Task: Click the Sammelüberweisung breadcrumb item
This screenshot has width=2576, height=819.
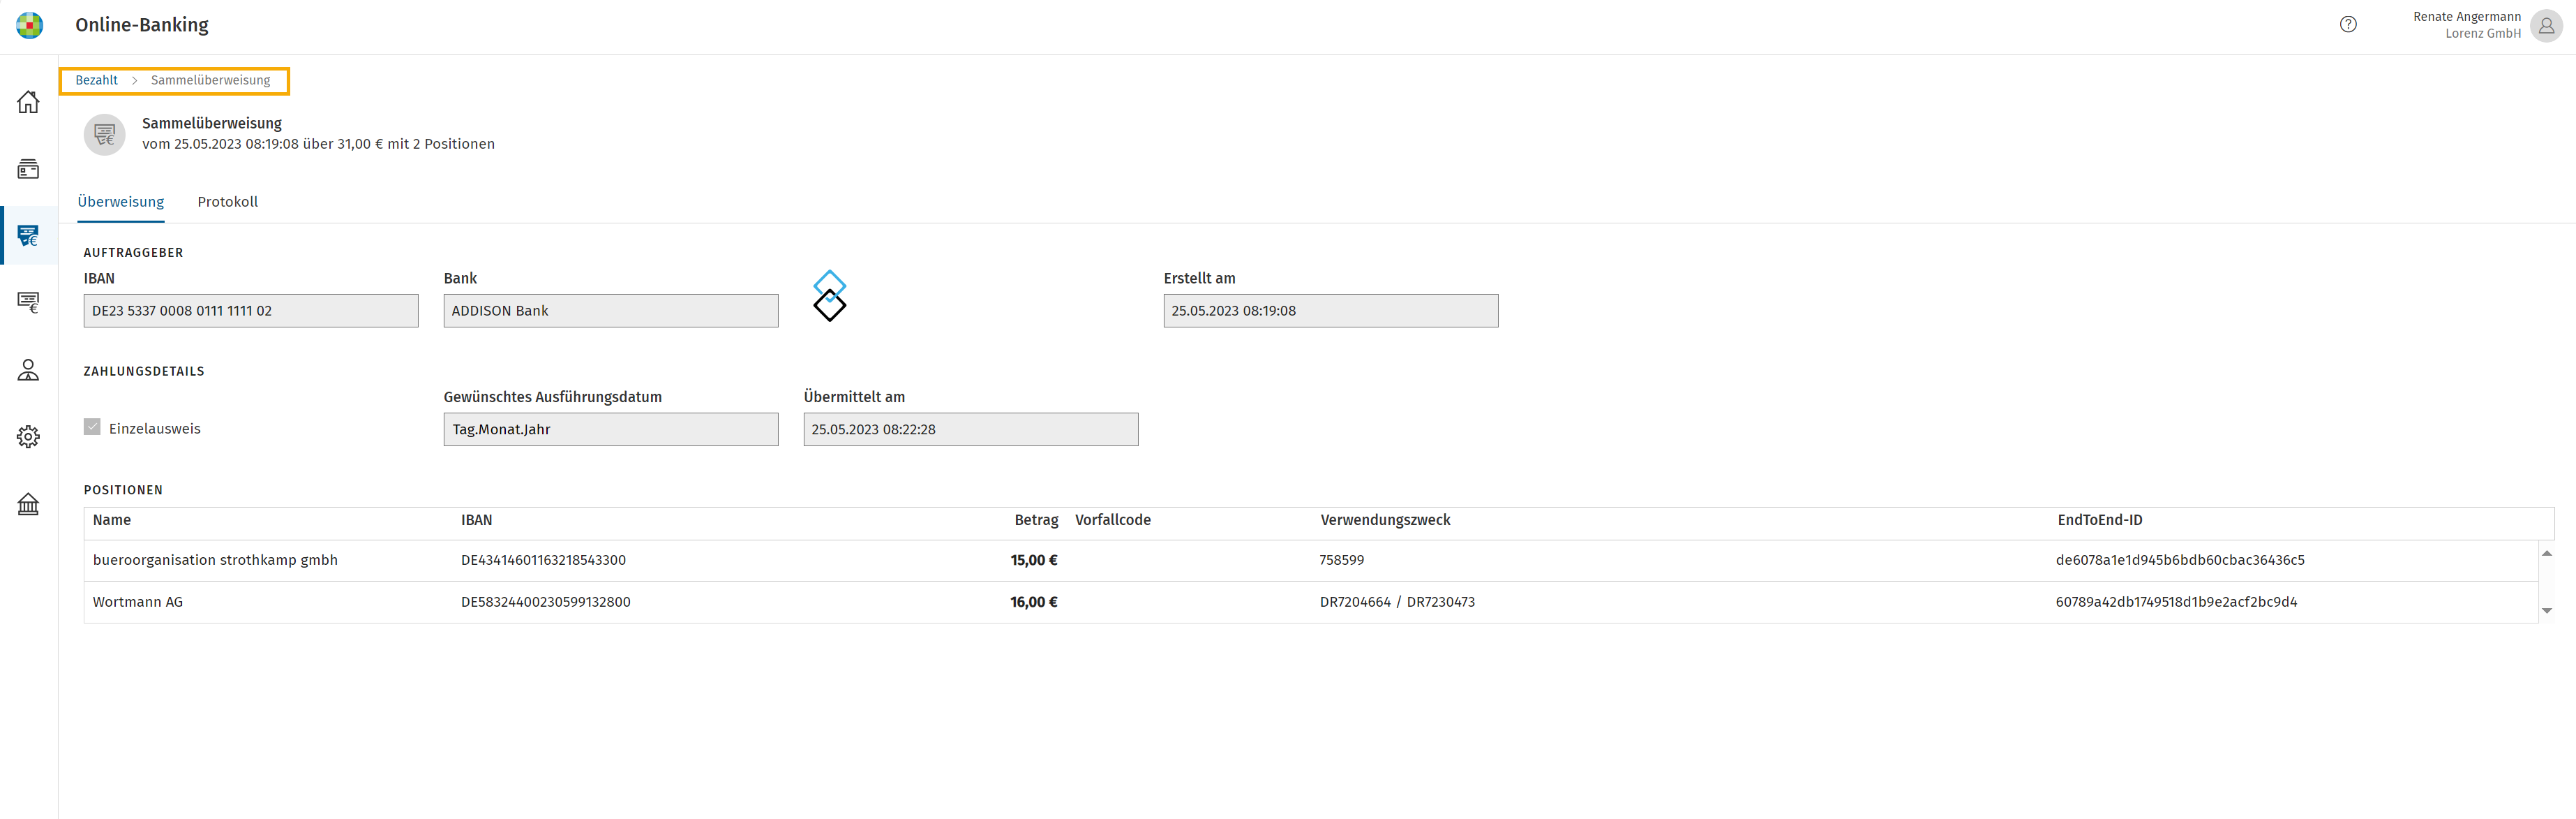Action: [x=211, y=80]
